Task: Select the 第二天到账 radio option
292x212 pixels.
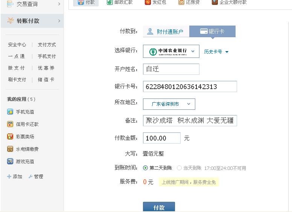Action: tap(146, 168)
